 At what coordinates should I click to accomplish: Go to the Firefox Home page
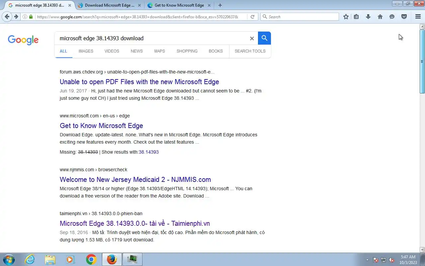pos(380,17)
